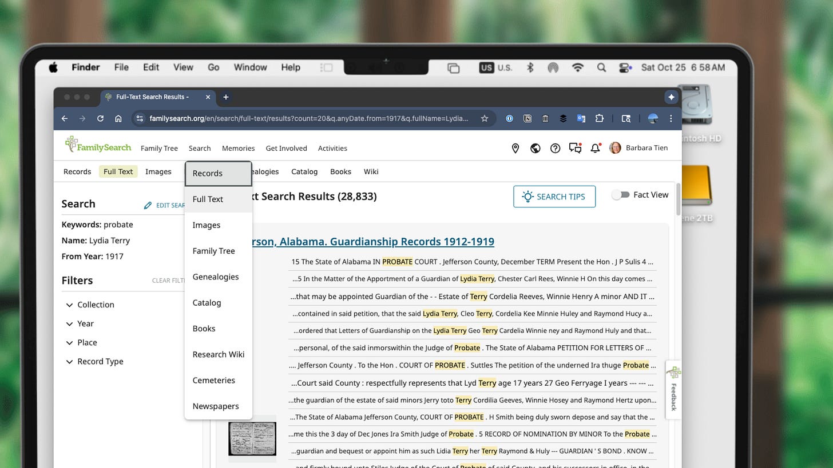Choose Family Tree in the dropdown menu

pyautogui.click(x=218, y=251)
